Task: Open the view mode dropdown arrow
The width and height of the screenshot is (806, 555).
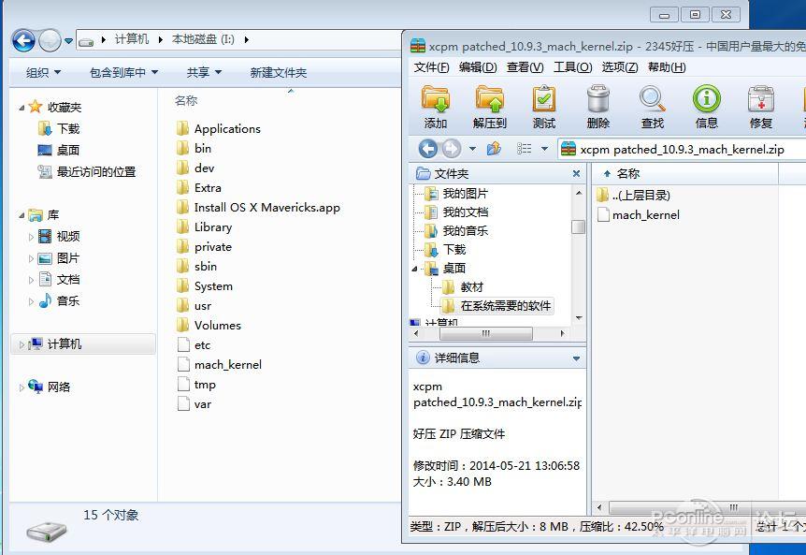Action: pyautogui.click(x=544, y=149)
